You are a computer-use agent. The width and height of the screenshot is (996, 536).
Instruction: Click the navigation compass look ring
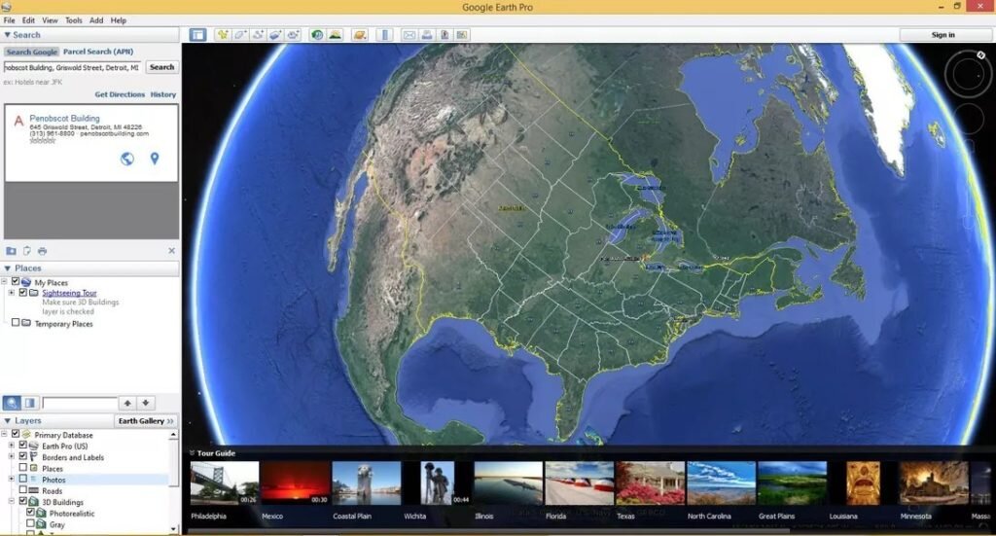tap(967, 75)
